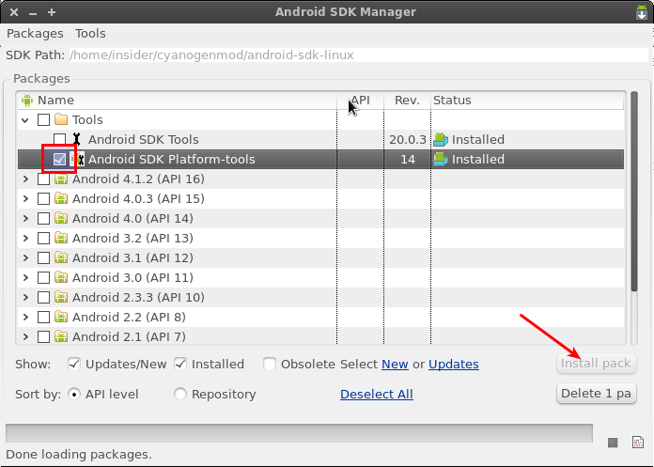The height and width of the screenshot is (467, 654).
Task: Click the Name column header
Action: click(178, 100)
